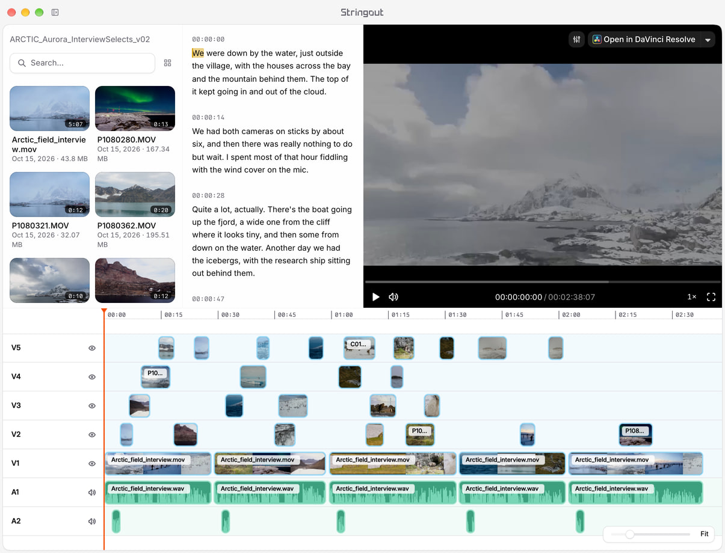
Task: Select the red cliff clip on track V2
Action: 185,435
